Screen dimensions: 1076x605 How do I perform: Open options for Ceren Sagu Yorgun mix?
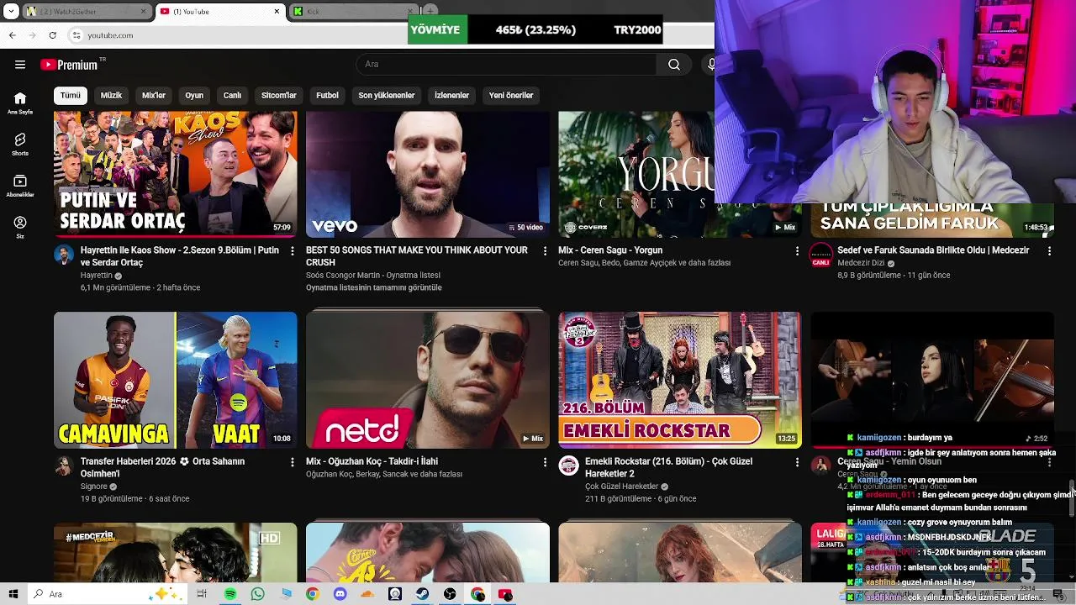coord(797,250)
